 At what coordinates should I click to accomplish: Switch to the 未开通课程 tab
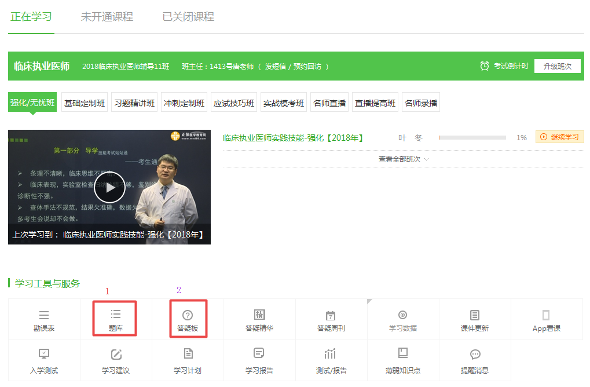point(107,17)
